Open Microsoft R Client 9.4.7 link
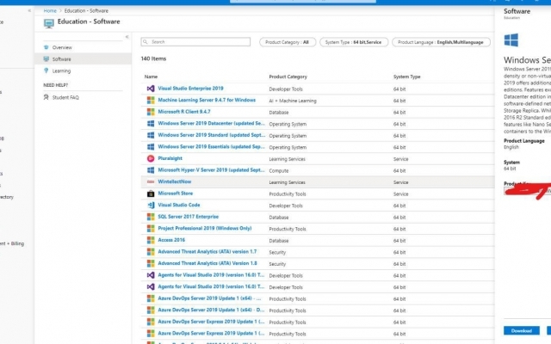The height and width of the screenshot is (344, 551). 184,112
